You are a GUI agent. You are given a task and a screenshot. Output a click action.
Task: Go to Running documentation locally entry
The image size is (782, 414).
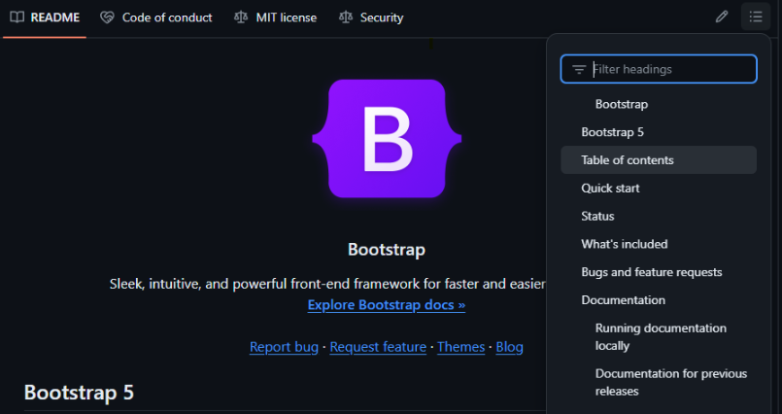coord(659,336)
